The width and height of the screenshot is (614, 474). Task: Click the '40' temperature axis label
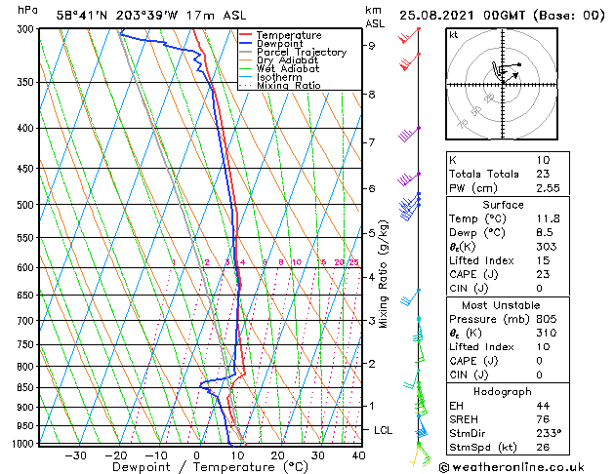tap(358, 455)
